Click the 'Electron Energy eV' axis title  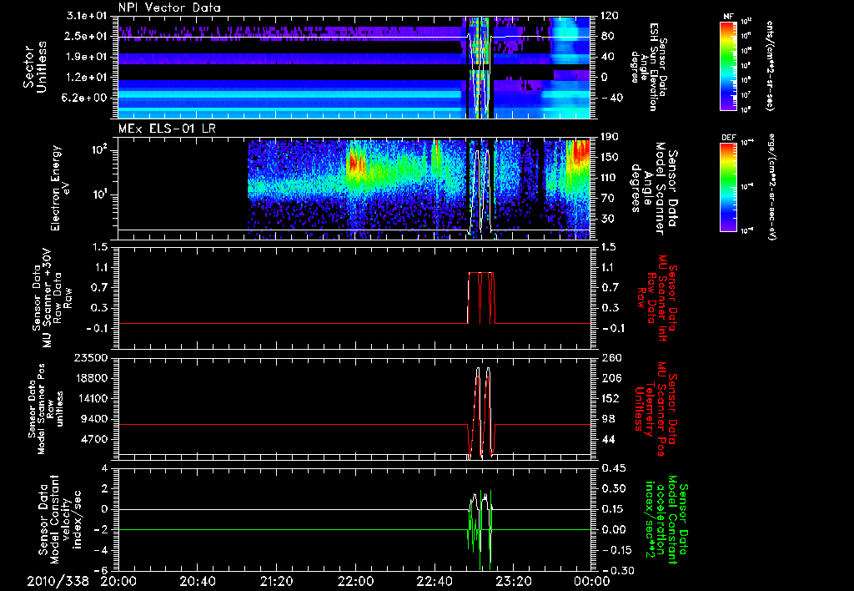coord(61,188)
